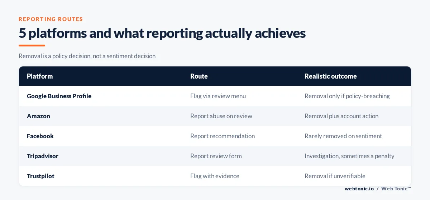Viewport: 430px width, 200px height.
Task: Select the 'Report abuse on review' cell
Action: click(x=221, y=116)
